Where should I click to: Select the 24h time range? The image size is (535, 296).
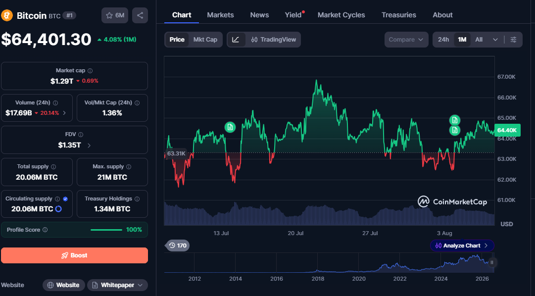[x=443, y=40]
